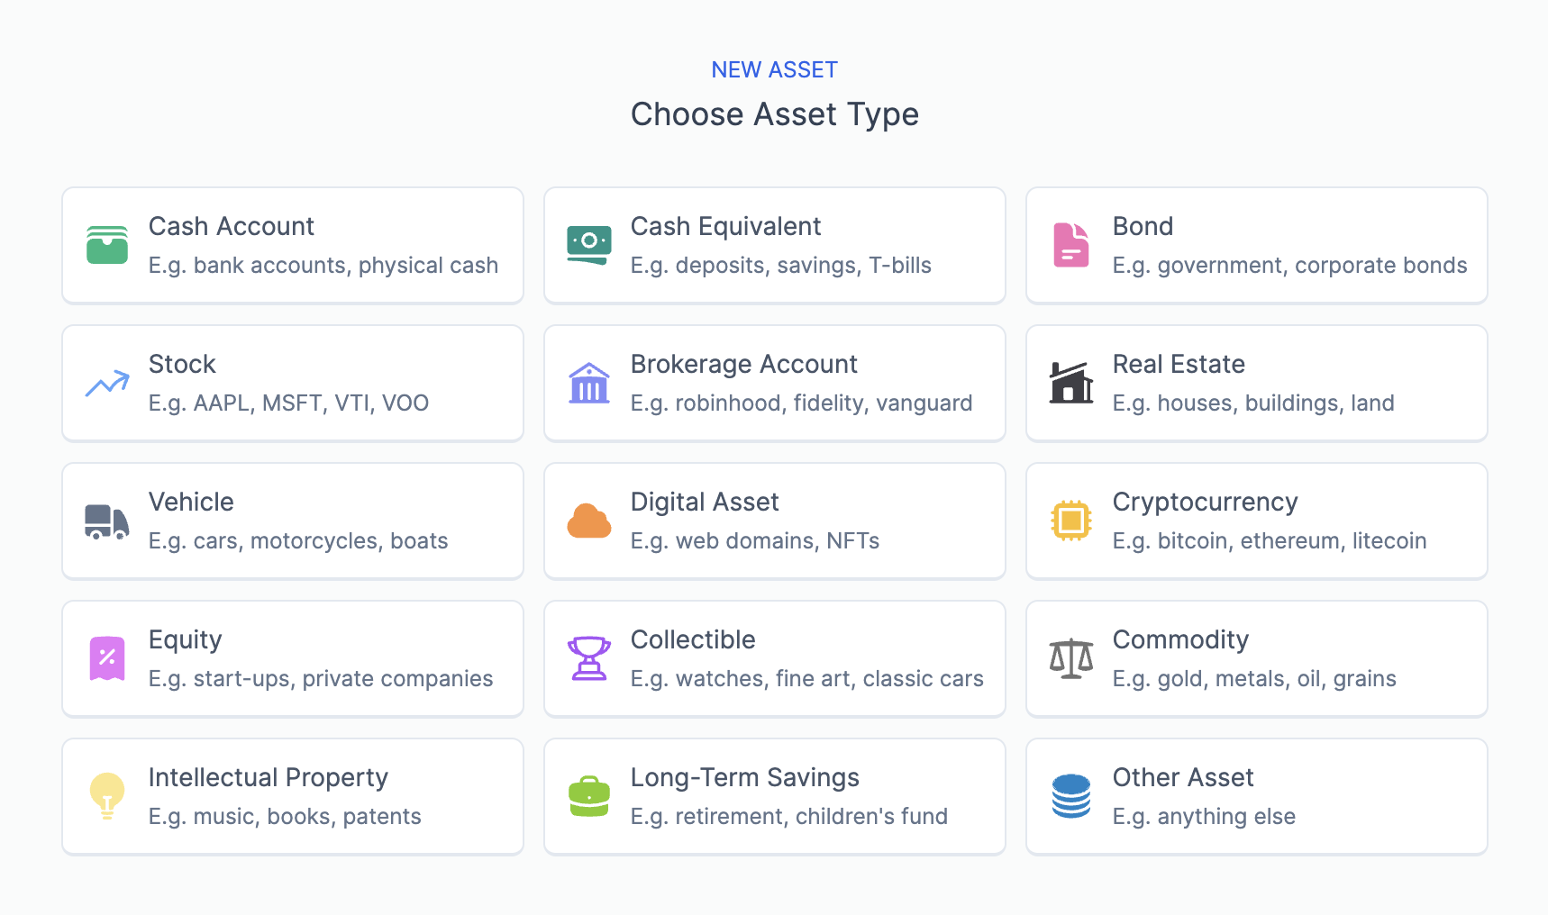Click the lightbulb Intellectual Property icon
This screenshot has width=1548, height=915.
[107, 796]
